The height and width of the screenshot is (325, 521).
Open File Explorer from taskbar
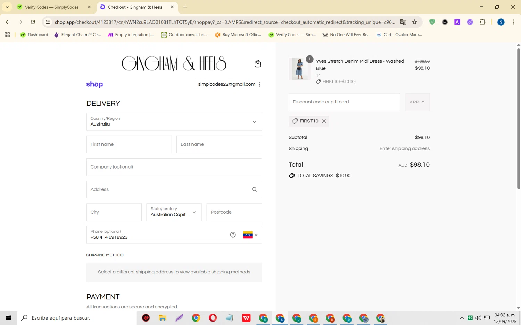point(163,318)
